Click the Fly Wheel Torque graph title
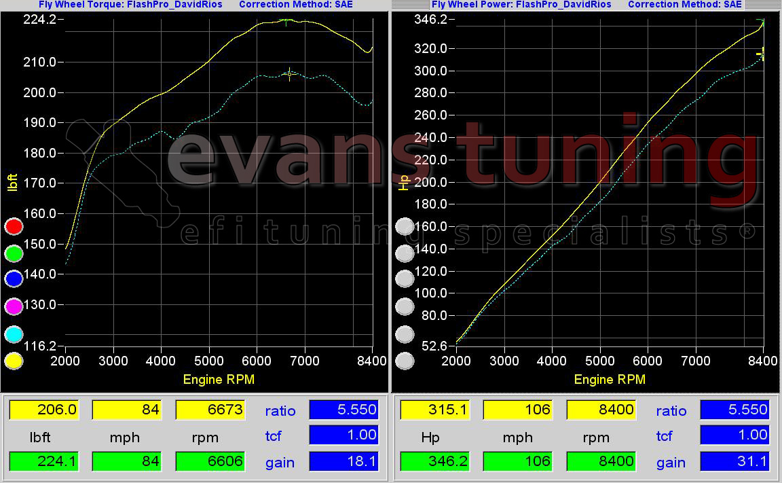The height and width of the screenshot is (483, 782). 130,5
